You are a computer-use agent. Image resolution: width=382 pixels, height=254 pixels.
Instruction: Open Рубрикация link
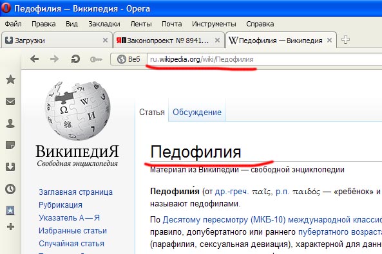61,205
